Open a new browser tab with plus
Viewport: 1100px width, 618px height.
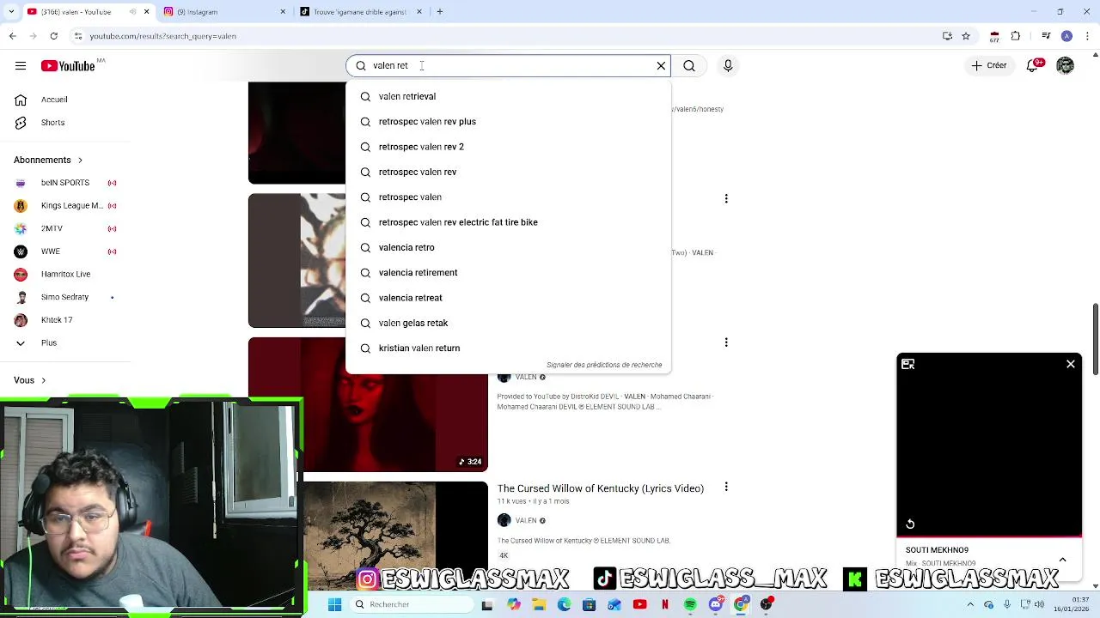tap(439, 11)
